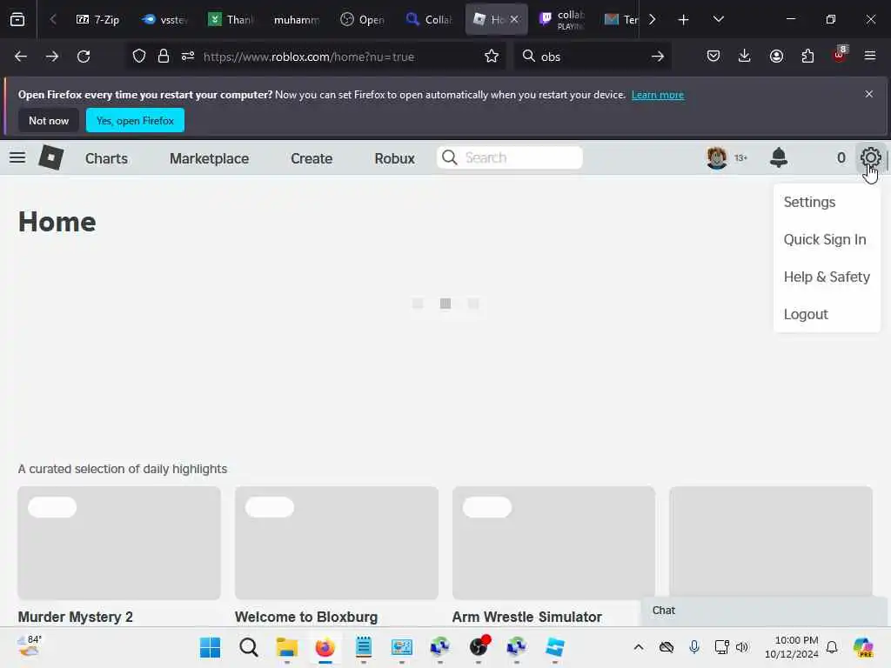Open the Windows Start menu
Viewport: 891px width, 668px height.
tap(210, 647)
